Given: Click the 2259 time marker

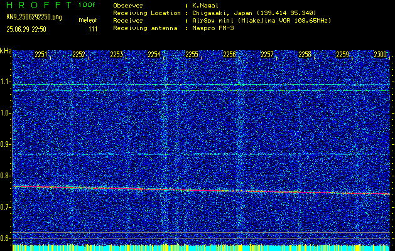Looking at the screenshot, I should 342,55.
